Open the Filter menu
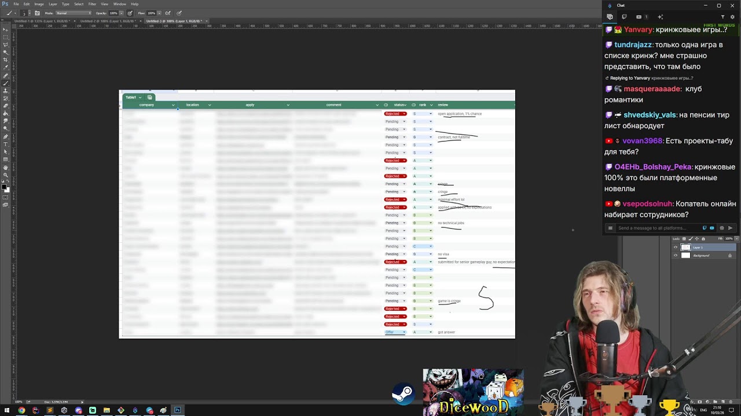Image resolution: width=741 pixels, height=416 pixels. click(92, 4)
